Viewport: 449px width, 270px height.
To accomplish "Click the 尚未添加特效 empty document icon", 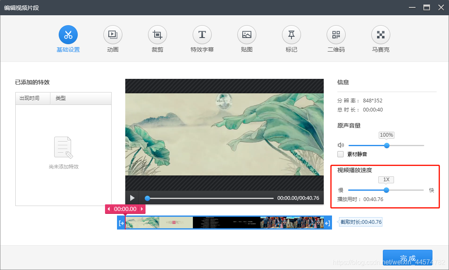I will click(x=63, y=147).
